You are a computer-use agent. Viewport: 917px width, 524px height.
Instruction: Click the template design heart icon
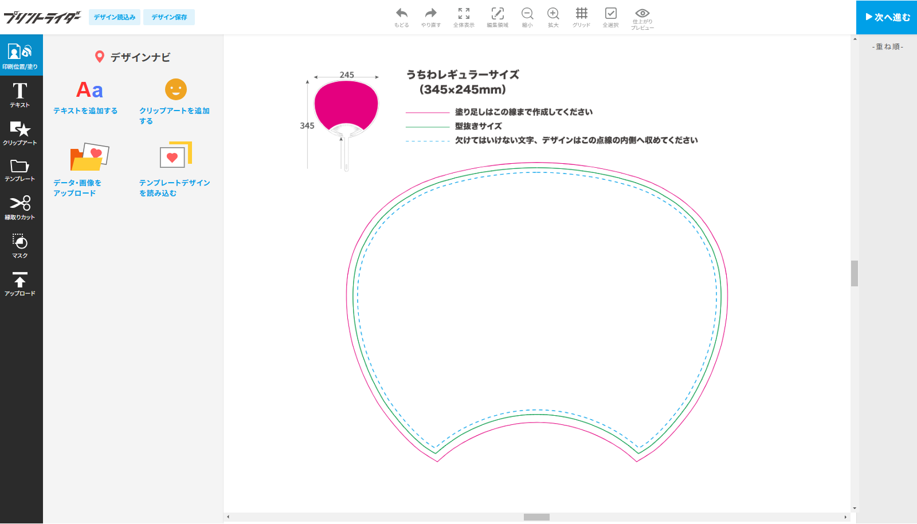[176, 155]
